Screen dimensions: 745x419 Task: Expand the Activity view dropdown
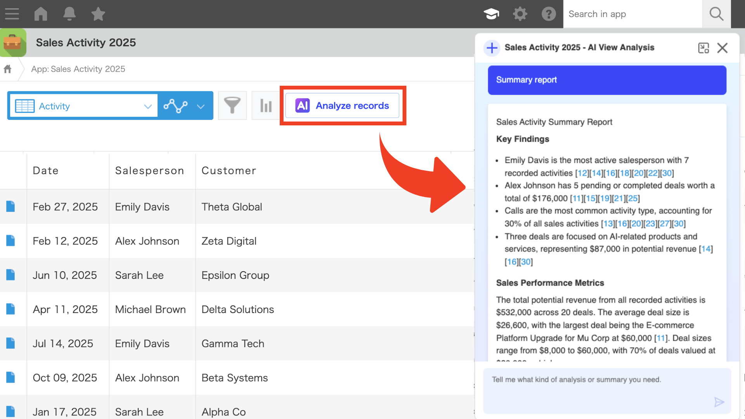(x=147, y=106)
